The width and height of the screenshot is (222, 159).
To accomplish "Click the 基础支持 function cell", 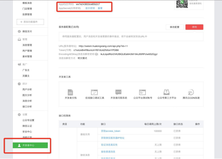I will click(x=85, y=135).
